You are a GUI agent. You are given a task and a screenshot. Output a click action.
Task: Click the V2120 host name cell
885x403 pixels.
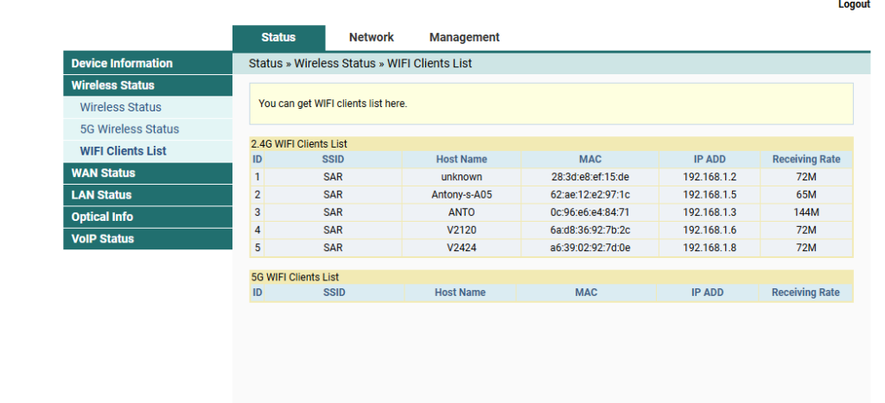pos(462,230)
